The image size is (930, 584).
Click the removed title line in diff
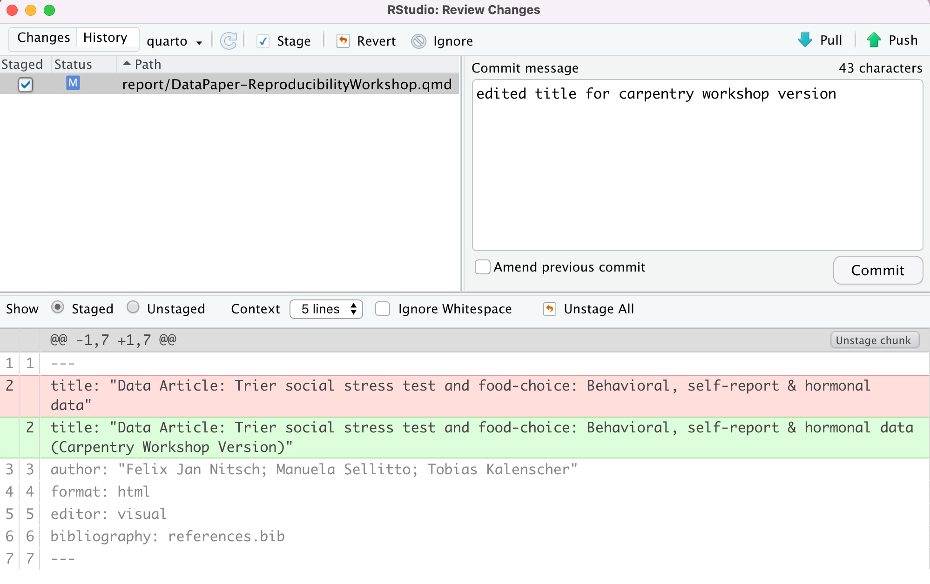pos(465,396)
